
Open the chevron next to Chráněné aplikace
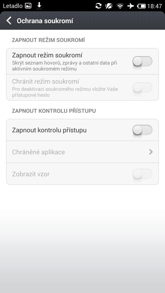coord(151,152)
